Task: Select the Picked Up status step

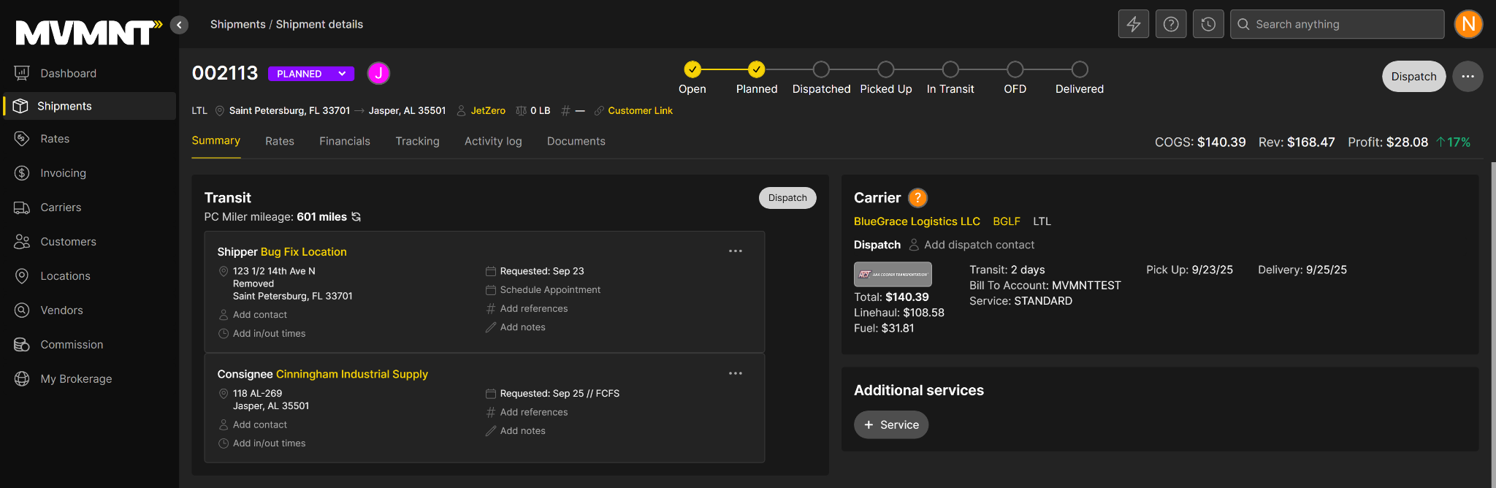Action: (x=885, y=69)
